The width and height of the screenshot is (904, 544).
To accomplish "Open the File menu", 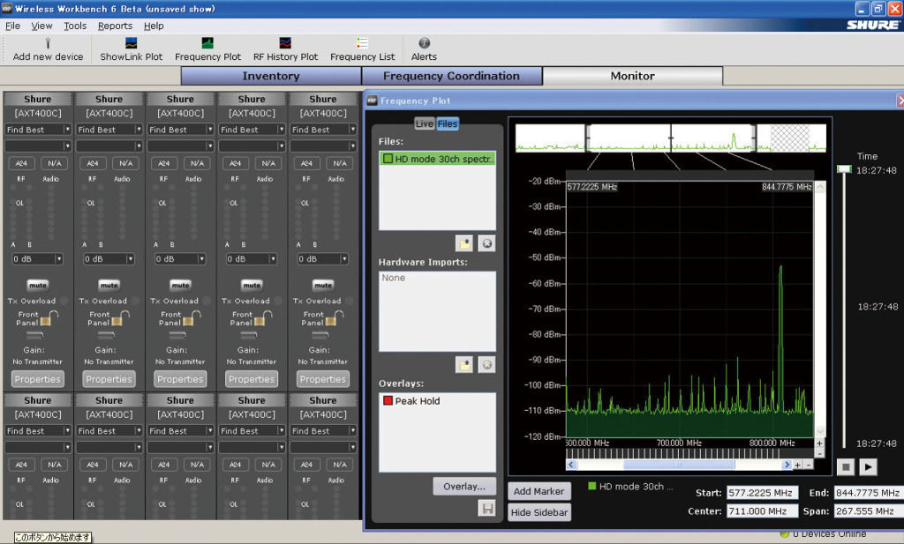I will pos(12,26).
